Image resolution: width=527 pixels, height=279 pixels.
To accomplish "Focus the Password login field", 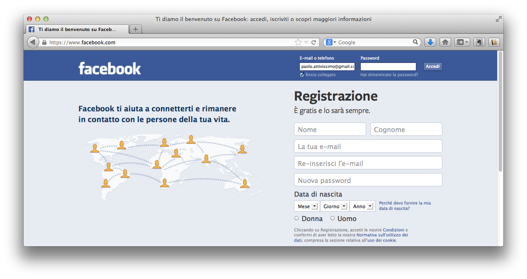I will (388, 67).
